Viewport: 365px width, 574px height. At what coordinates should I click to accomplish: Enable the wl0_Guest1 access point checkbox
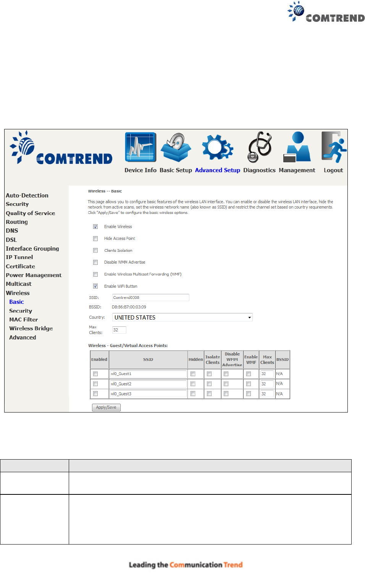[95, 374]
